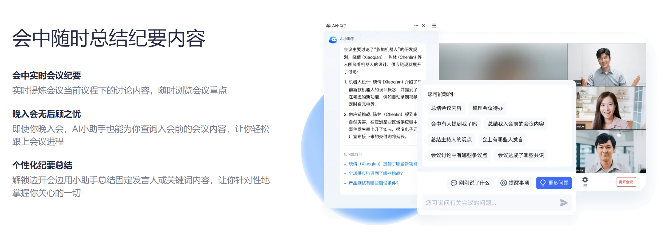Select the middle woman participant video thumbnail
The width and height of the screenshot is (664, 237).
coord(611,108)
